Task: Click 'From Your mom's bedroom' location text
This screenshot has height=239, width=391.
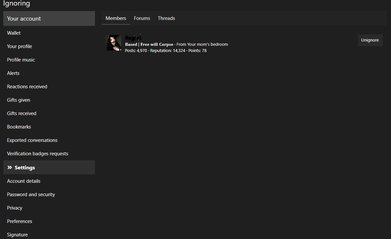Action: [202, 44]
